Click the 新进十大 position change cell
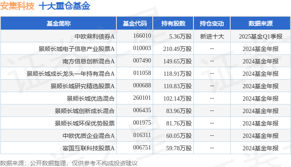 [212, 36]
